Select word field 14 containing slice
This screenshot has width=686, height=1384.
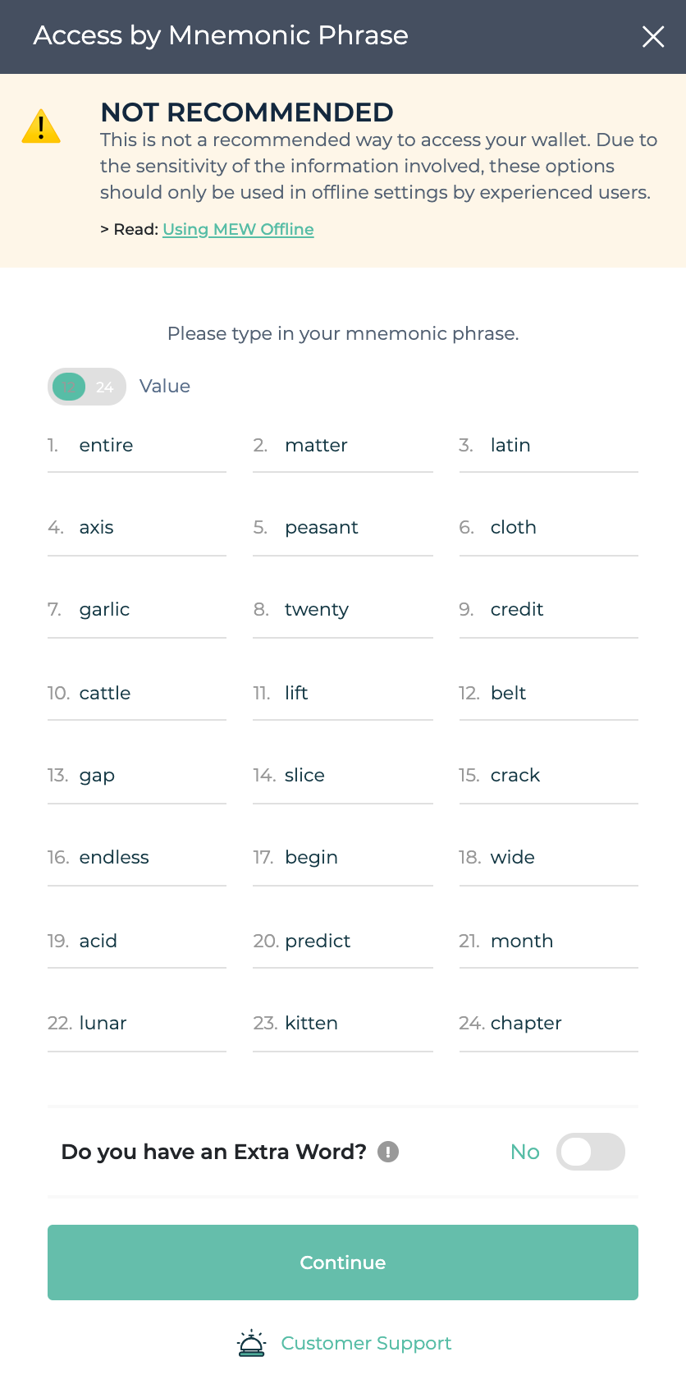click(343, 776)
